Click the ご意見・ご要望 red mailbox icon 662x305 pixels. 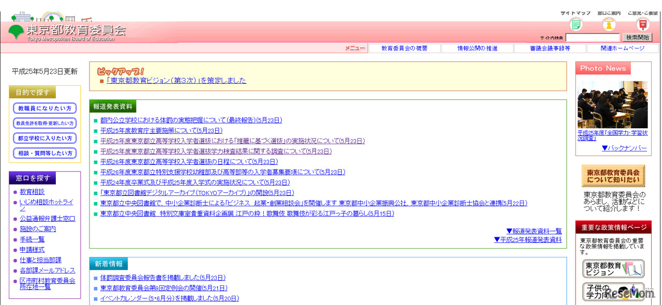tap(642, 24)
